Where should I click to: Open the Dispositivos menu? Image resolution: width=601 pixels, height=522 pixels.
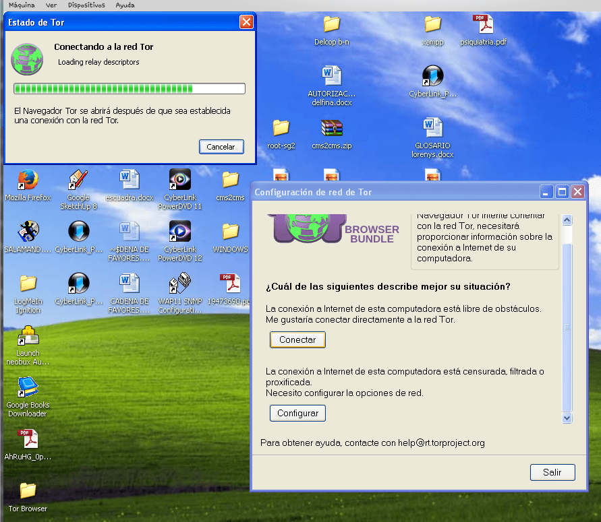86,5
